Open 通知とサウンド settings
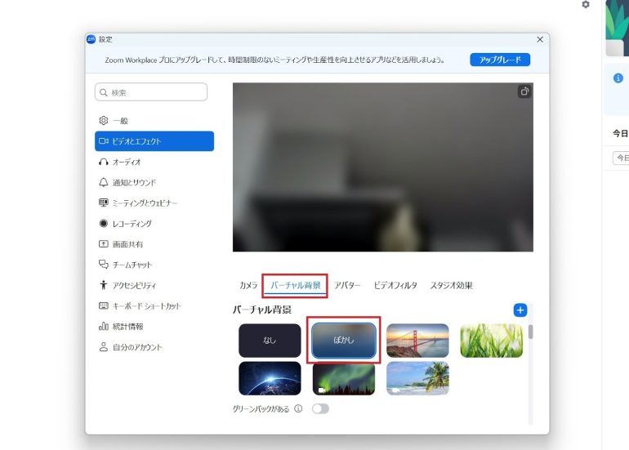This screenshot has width=629, height=450. (133, 183)
